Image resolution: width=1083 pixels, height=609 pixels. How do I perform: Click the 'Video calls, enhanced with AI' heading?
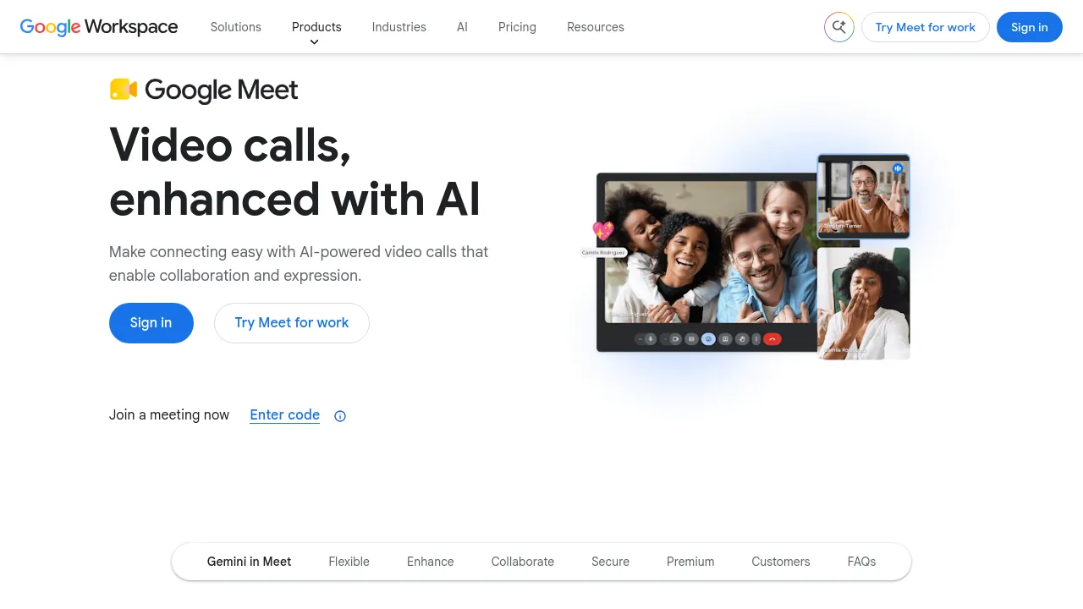pos(294,172)
